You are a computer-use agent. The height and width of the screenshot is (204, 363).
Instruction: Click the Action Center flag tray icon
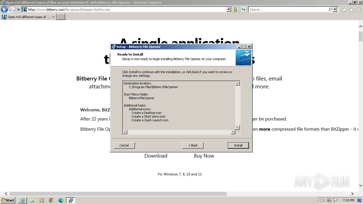(x=336, y=200)
